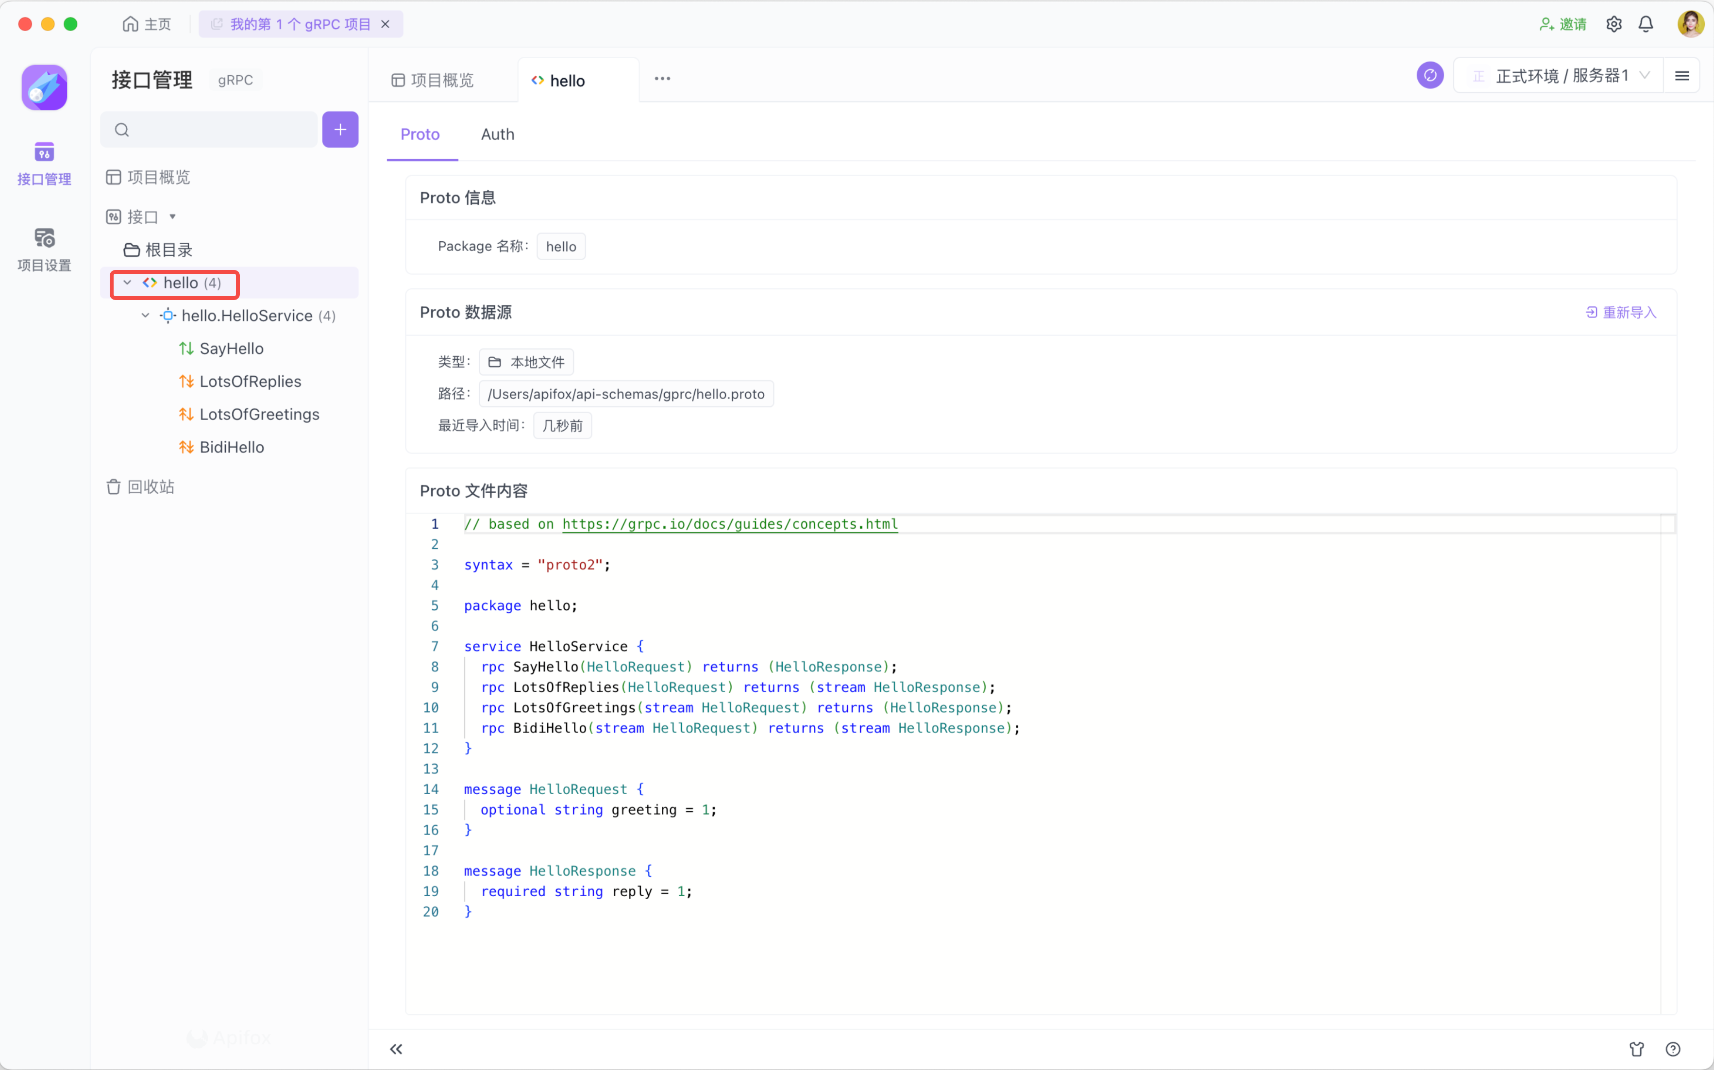This screenshot has height=1070, width=1714.
Task: Click the help question mark icon
Action: pos(1673,1049)
